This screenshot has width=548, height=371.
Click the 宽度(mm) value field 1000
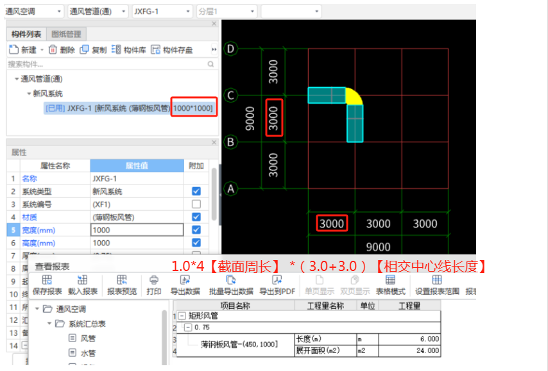(x=137, y=230)
